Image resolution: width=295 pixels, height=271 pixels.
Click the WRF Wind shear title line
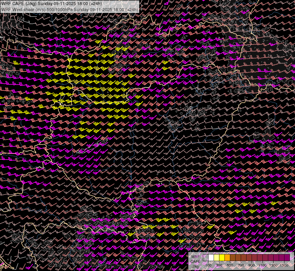pos(70,9)
